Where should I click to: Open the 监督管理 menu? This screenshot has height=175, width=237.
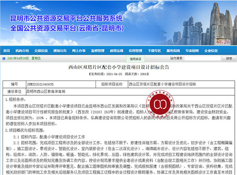pyautogui.click(x=97, y=51)
